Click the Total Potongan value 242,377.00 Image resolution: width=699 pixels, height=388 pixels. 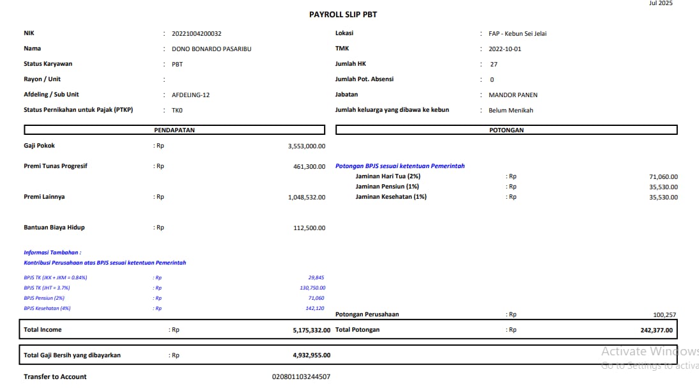(654, 330)
